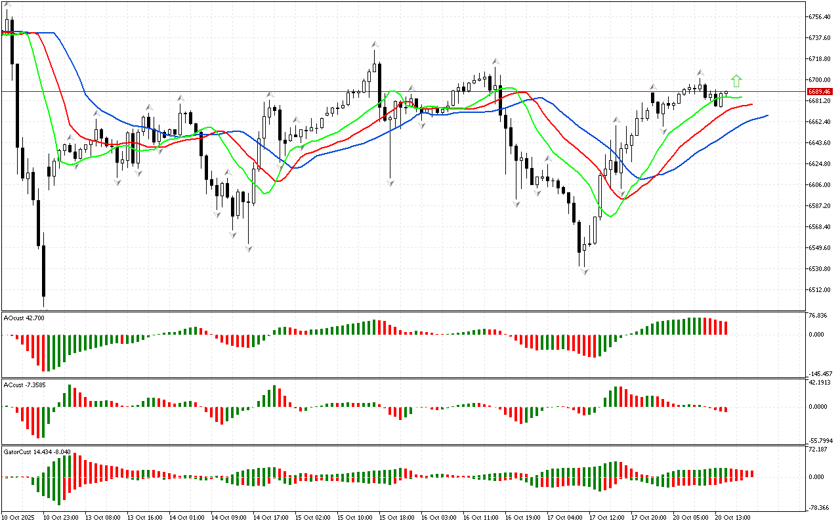
Task: Click the down fractal under the 14 Oct 09:00 low
Action: click(x=249, y=249)
